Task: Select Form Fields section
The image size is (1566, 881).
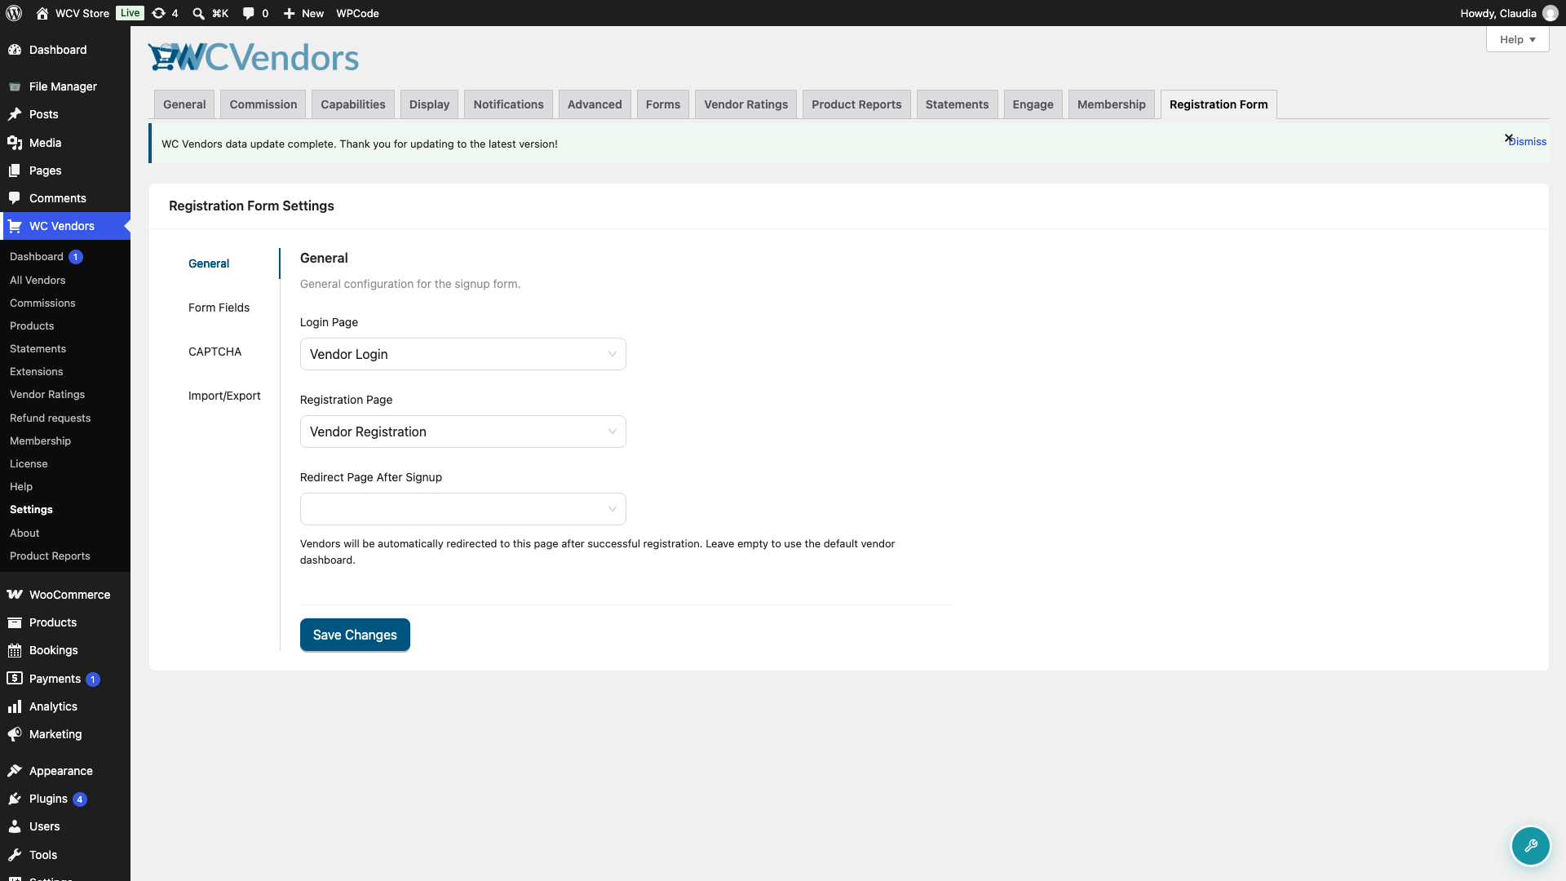Action: pyautogui.click(x=219, y=308)
